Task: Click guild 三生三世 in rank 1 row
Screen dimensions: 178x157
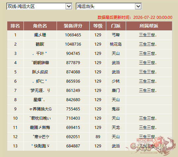Action: click(148, 35)
